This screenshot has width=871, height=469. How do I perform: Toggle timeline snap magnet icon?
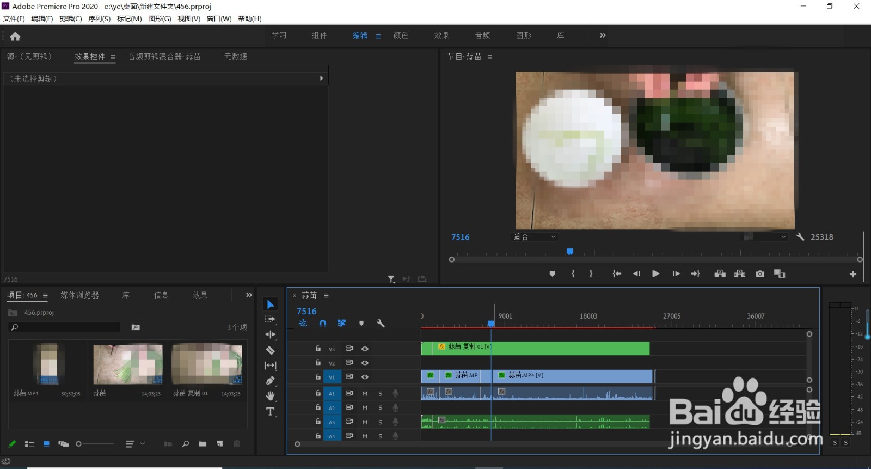323,323
